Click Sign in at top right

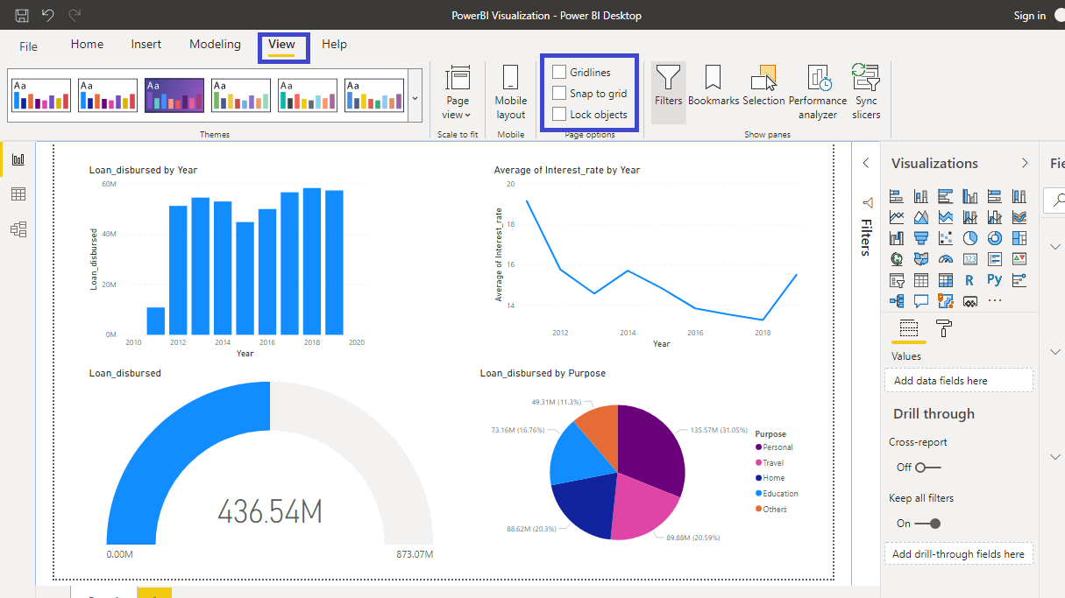1029,16
